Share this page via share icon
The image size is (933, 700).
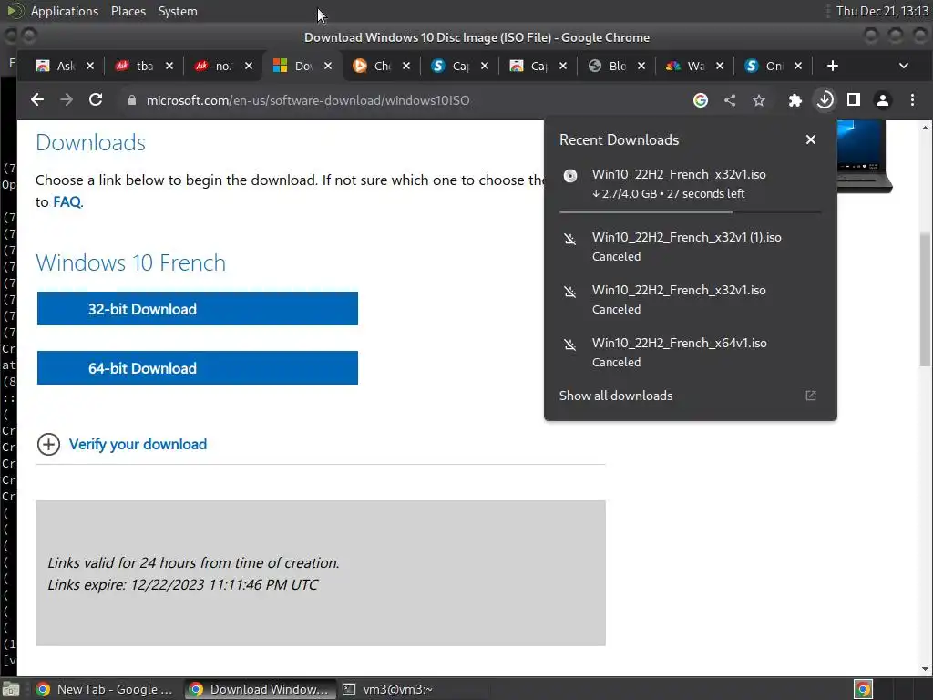pyautogui.click(x=730, y=100)
